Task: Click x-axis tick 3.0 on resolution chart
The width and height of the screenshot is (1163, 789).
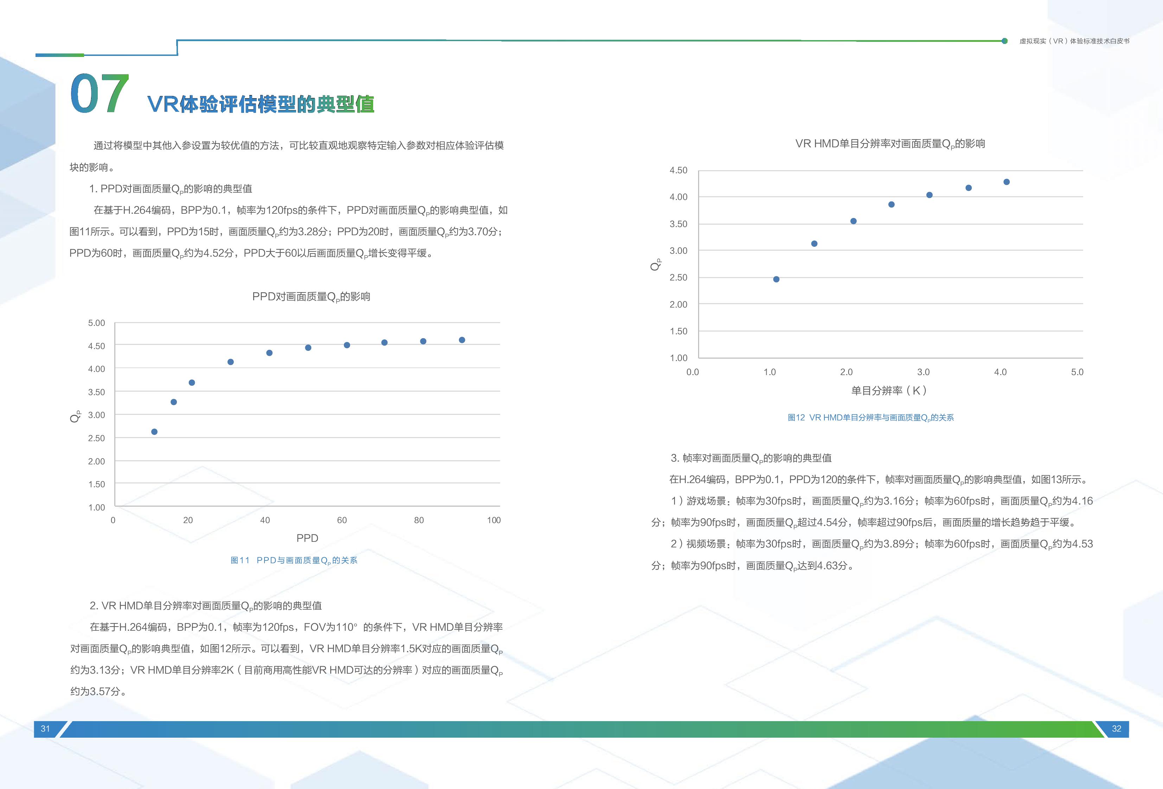Action: click(x=923, y=372)
